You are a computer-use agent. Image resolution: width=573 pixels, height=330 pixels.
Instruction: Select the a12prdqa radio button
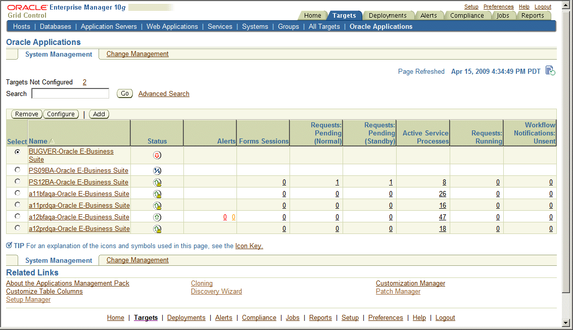17,228
